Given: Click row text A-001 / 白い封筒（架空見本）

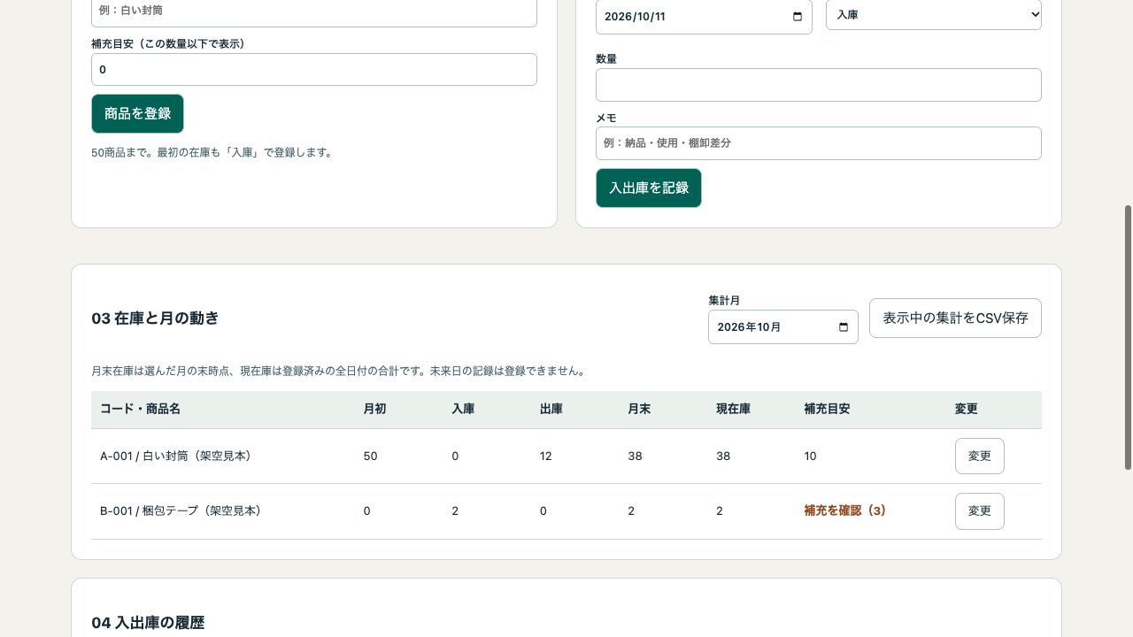Looking at the screenshot, I should pos(176,456).
